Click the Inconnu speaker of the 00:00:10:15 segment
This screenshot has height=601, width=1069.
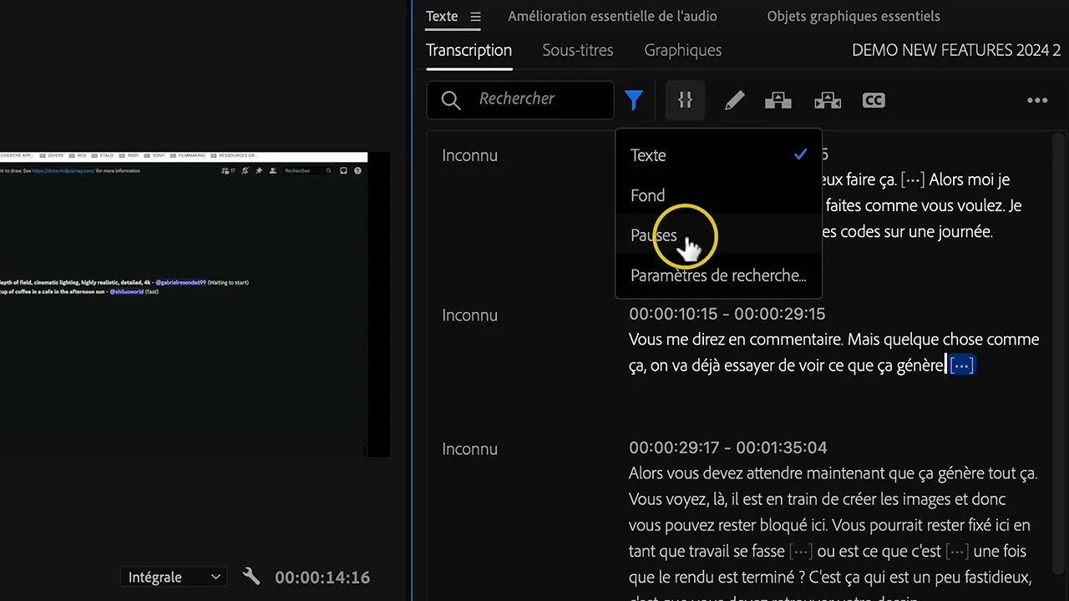point(469,315)
